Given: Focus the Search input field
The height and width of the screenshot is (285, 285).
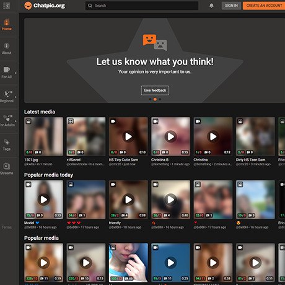Looking at the screenshot, I should [x=142, y=6].
